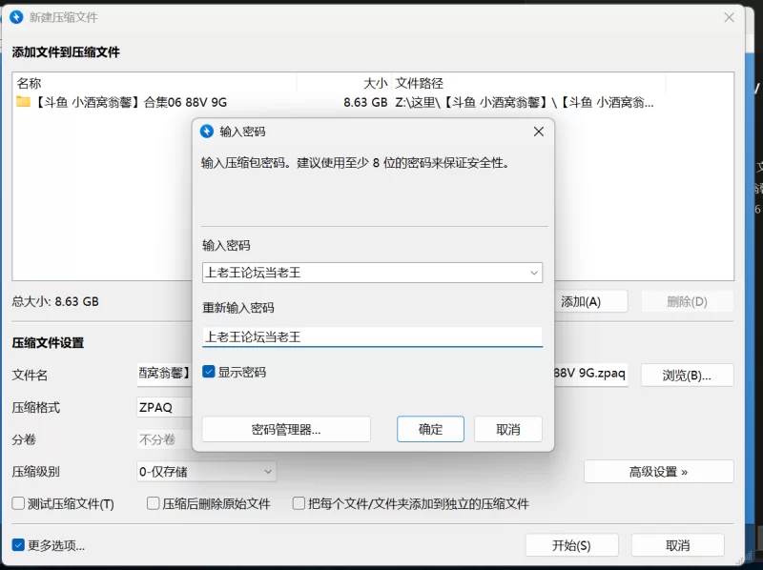Viewport: 763px width, 570px height.
Task: Toggle the 更多选项 checkbox
Action: click(x=18, y=544)
